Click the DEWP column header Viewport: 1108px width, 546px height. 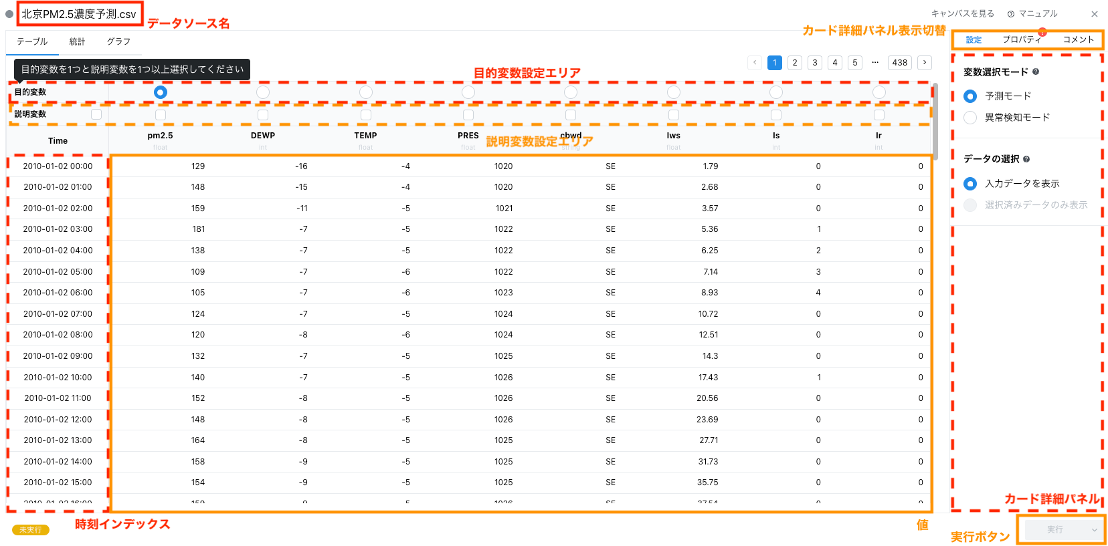point(263,136)
